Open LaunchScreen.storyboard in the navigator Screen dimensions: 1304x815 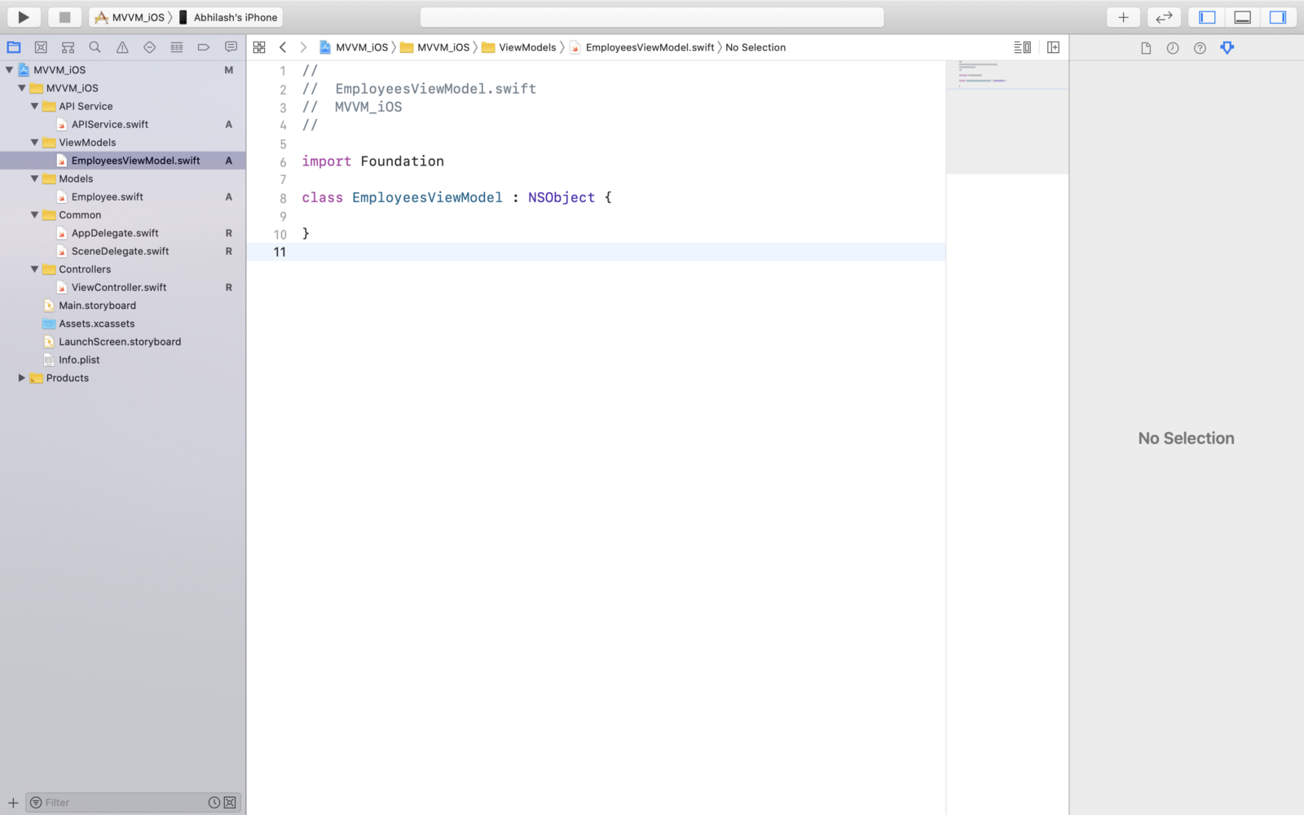[x=123, y=342]
